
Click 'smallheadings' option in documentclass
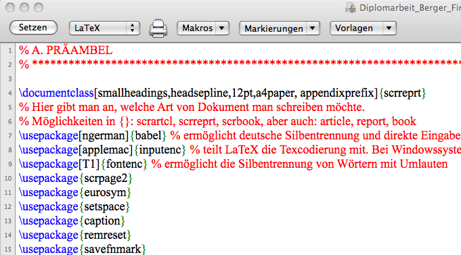point(133,93)
